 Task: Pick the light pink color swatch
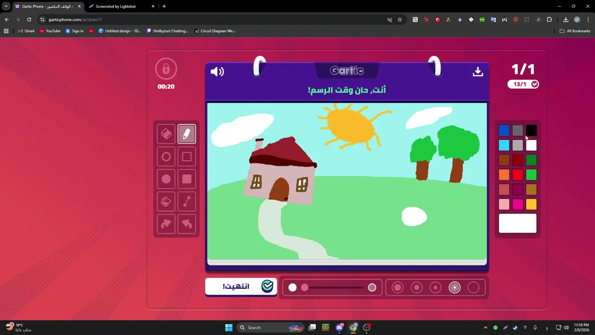(504, 204)
